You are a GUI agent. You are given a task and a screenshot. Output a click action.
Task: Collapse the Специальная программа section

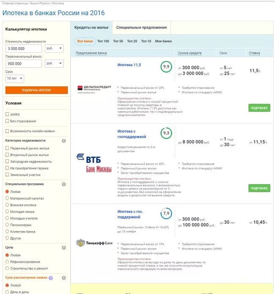(64, 184)
